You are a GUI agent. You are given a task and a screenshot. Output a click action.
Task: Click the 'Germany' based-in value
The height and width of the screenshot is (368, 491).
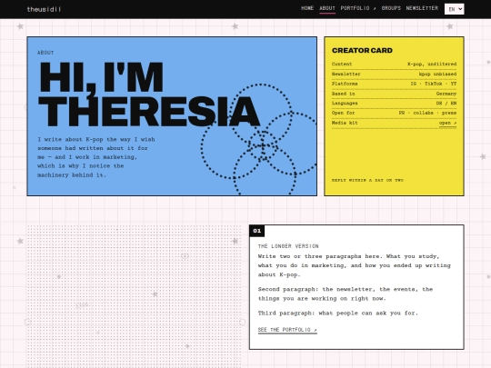coord(446,94)
